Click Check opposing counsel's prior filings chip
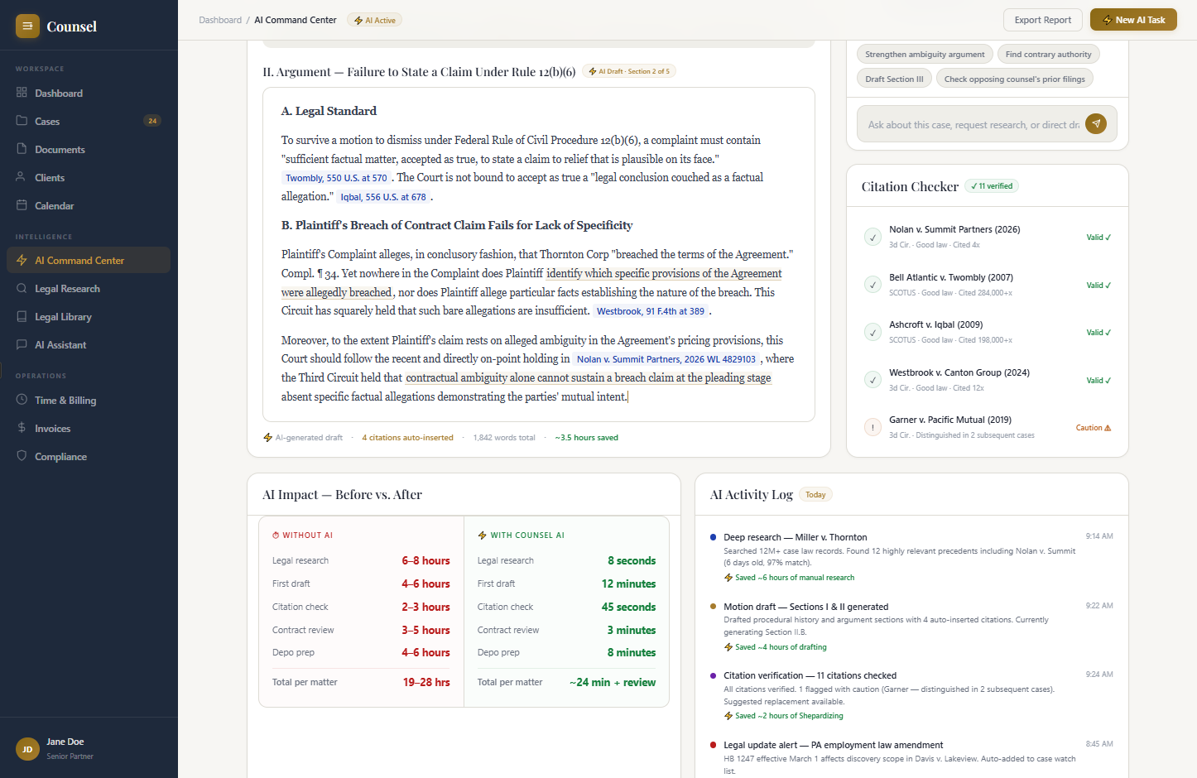Screen dimensions: 1197x778 (1015, 79)
